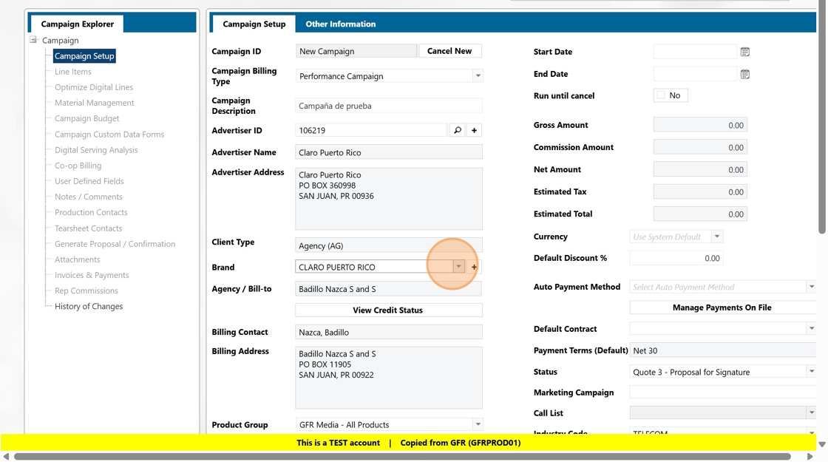Open Rep Commissions tree item
Viewport: 828px width, 462px height.
click(86, 291)
